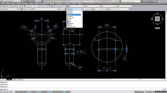Image resolution: width=167 pixels, height=93 pixels.
Task: Select Zoom Realtime magnifier
Action: click(42, 6)
